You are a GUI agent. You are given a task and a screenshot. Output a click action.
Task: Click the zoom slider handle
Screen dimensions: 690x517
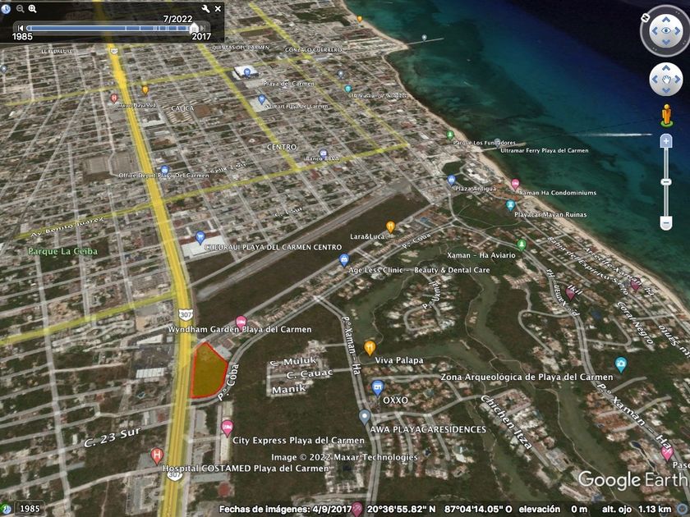tap(666, 181)
